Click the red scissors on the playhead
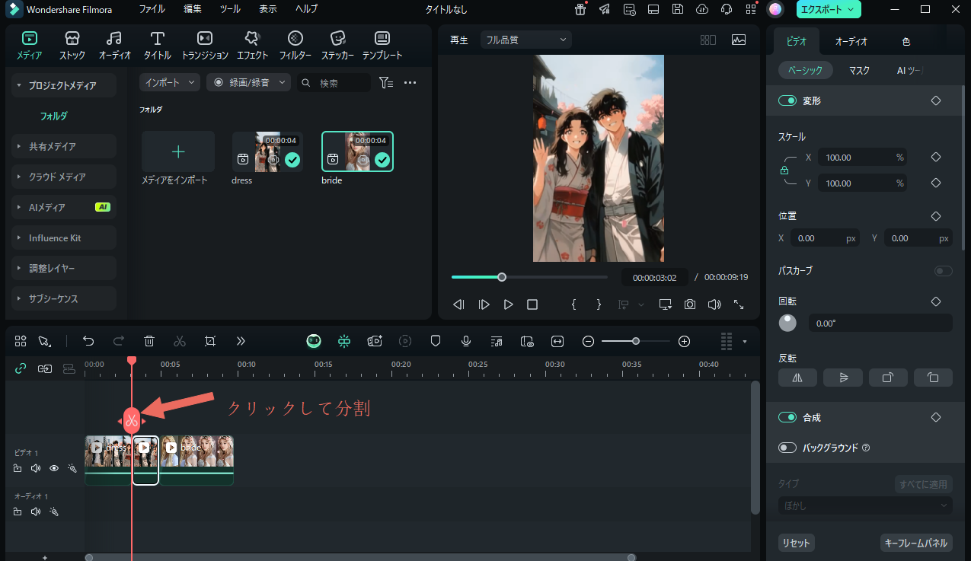This screenshot has height=561, width=971. 132,420
